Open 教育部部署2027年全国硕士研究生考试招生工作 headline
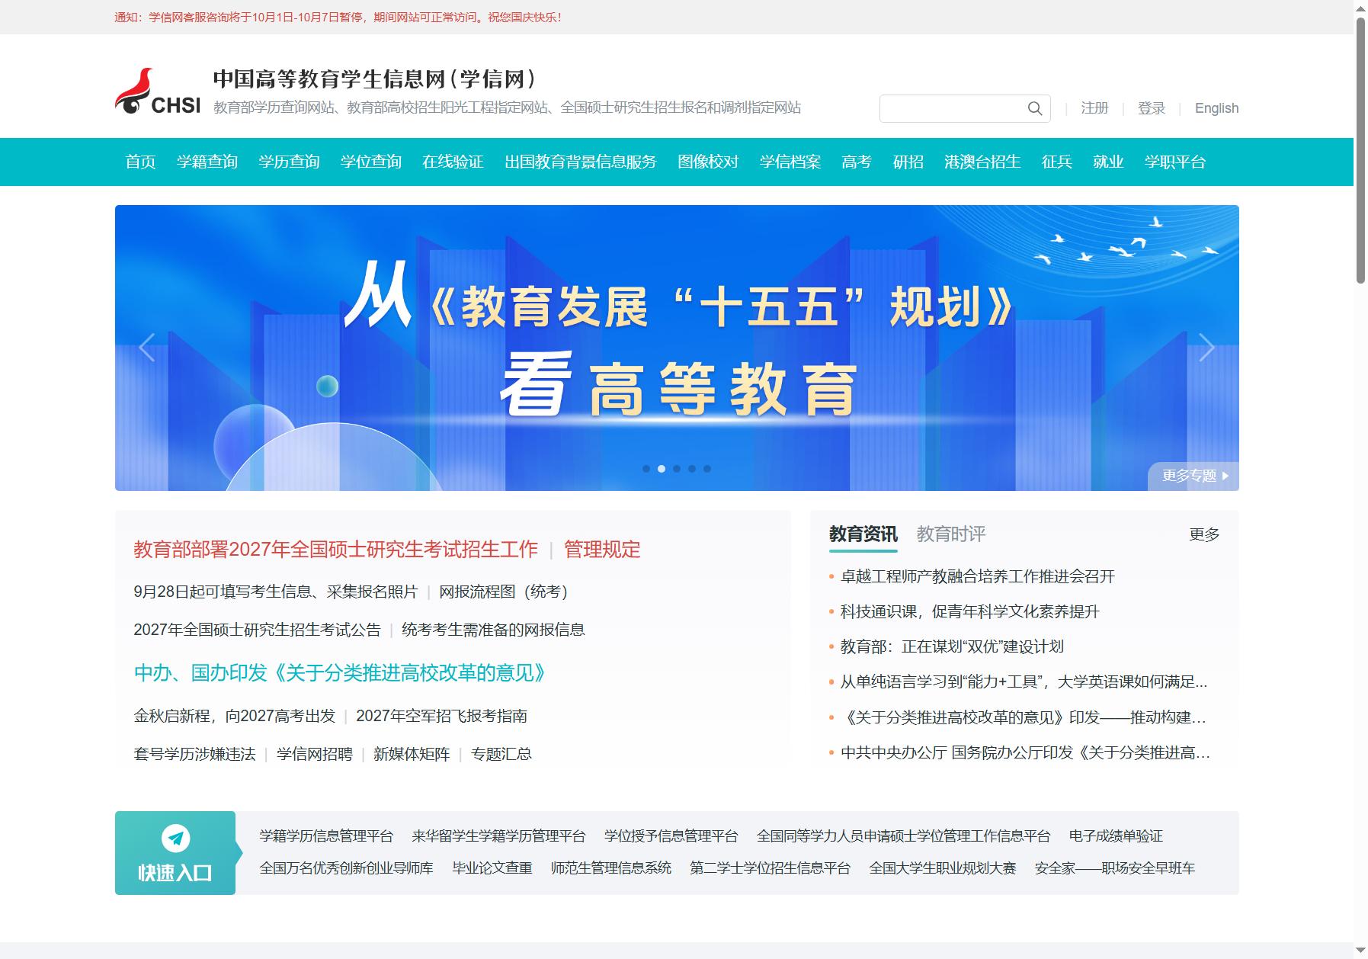 [x=336, y=550]
